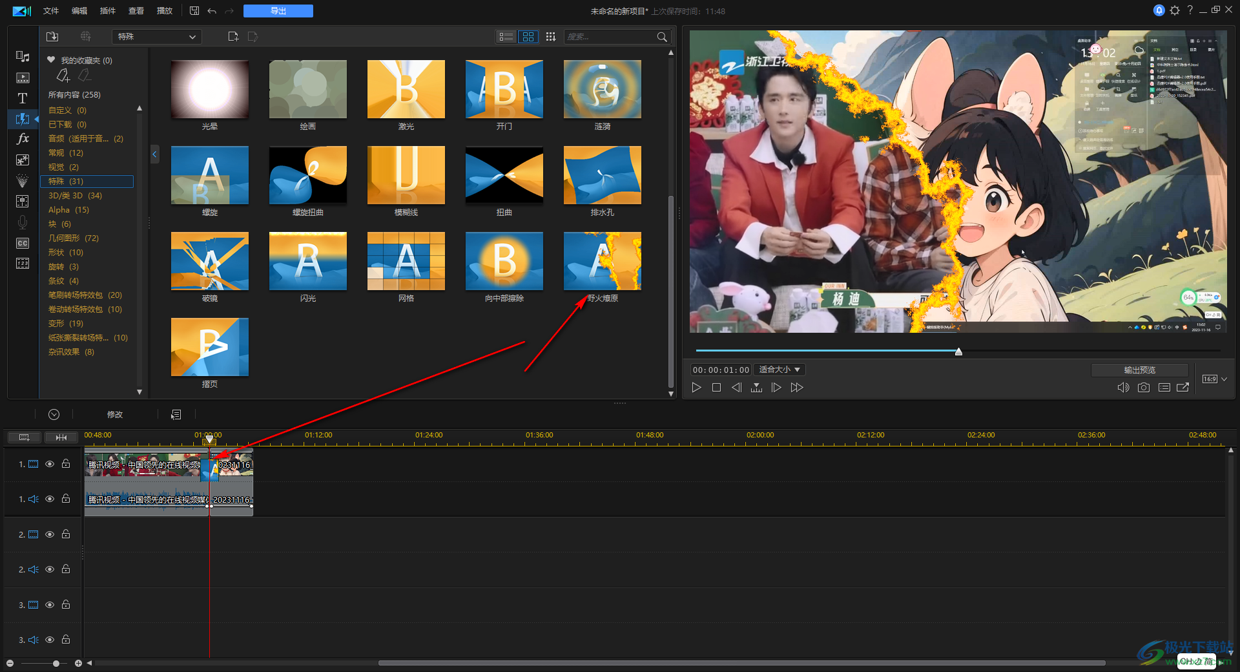
Task: Click zoom in plus on timeline zoom
Action: coord(78,663)
